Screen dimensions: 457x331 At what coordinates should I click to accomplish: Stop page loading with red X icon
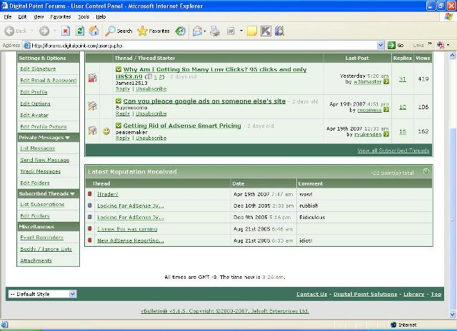[x=66, y=31]
